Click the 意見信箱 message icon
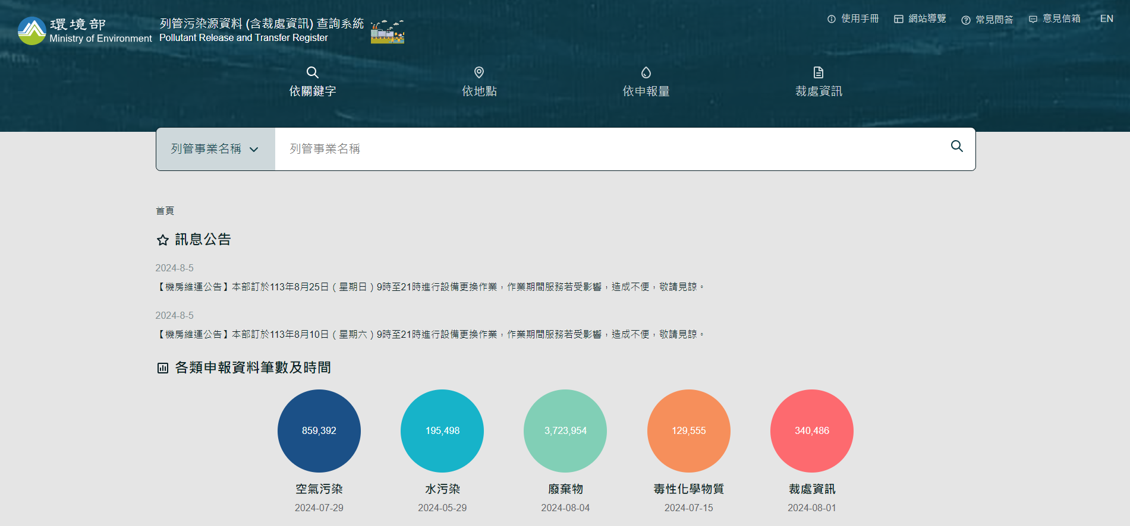Viewport: 1130px width, 526px height. 1033,19
